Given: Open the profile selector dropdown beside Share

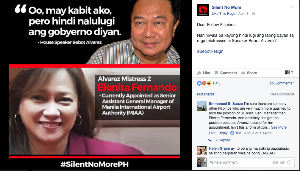Looking at the screenshot, I should (289, 72).
